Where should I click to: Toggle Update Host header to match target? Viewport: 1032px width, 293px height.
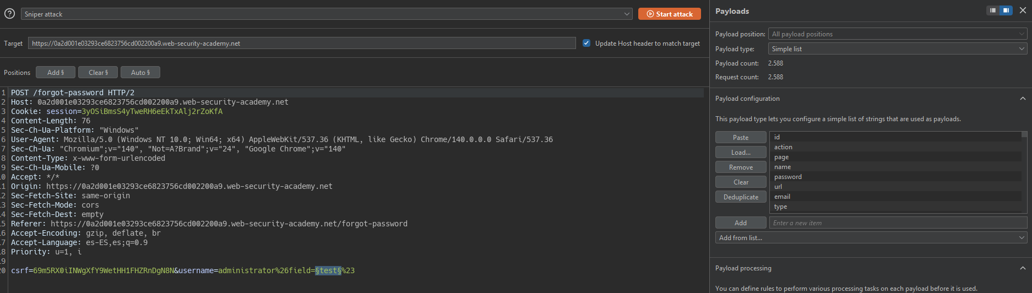pyautogui.click(x=586, y=43)
